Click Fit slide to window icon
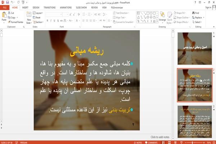 pos(214,143)
